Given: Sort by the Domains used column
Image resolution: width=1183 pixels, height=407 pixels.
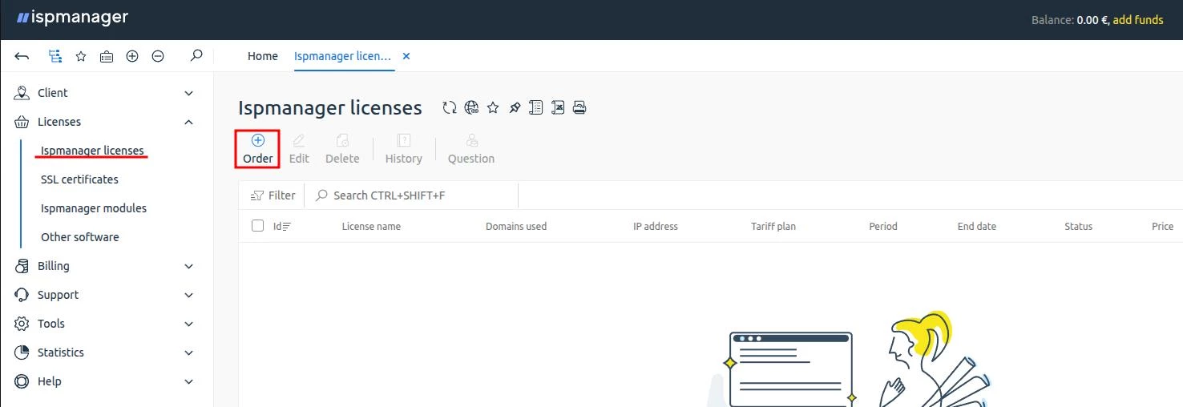Looking at the screenshot, I should pyautogui.click(x=516, y=227).
